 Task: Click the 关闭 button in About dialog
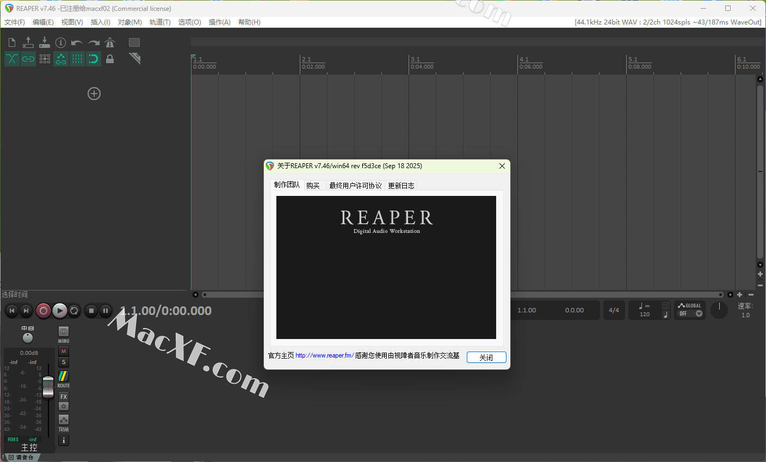click(486, 358)
